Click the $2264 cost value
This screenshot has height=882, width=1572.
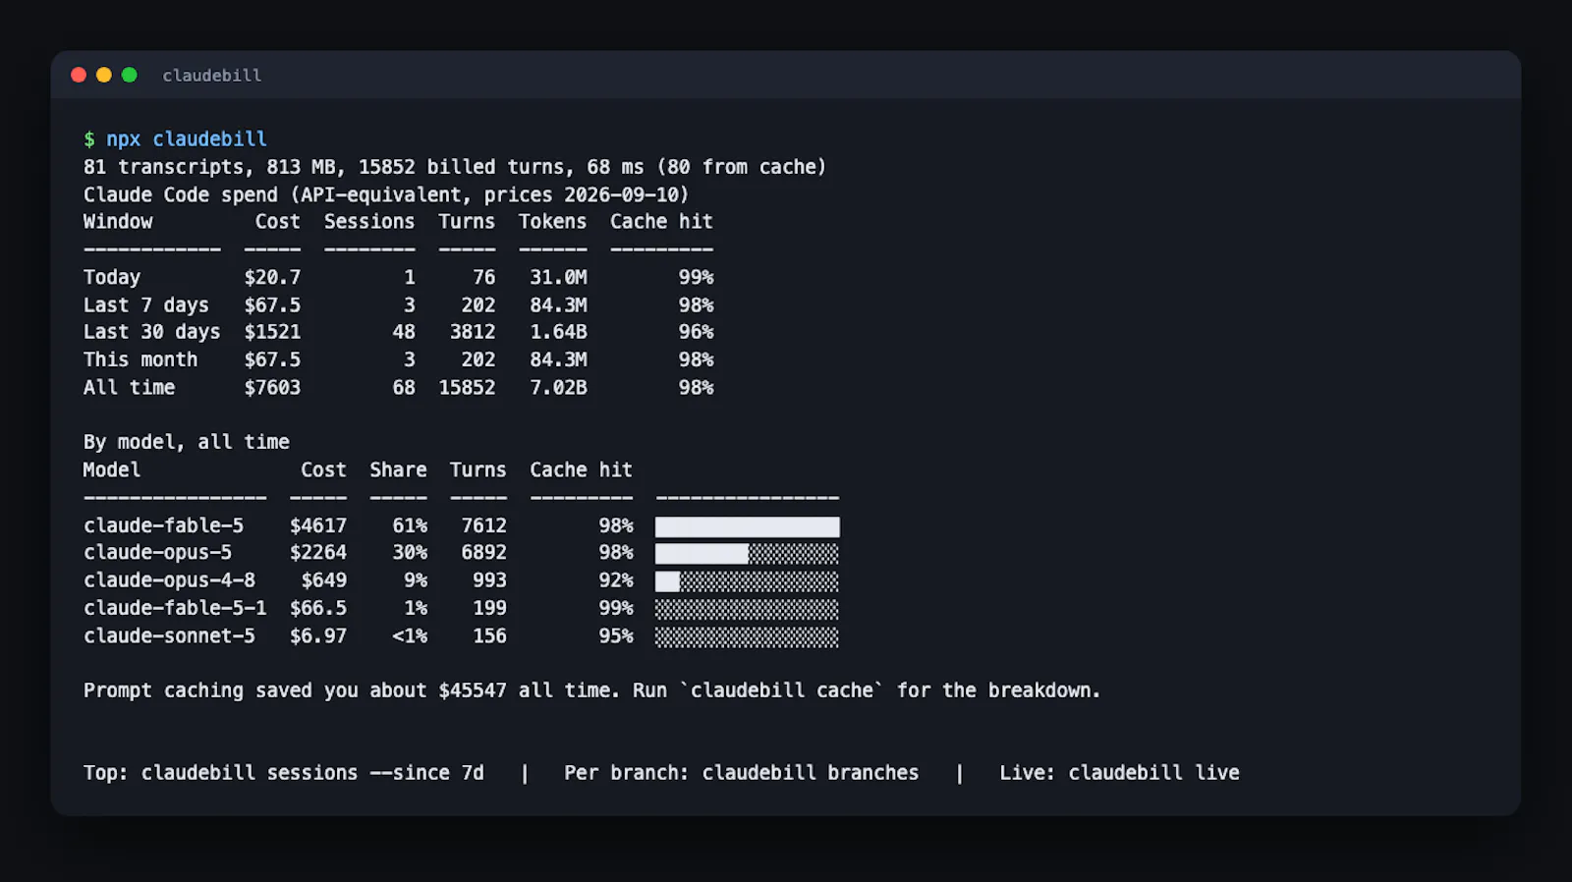tap(318, 553)
